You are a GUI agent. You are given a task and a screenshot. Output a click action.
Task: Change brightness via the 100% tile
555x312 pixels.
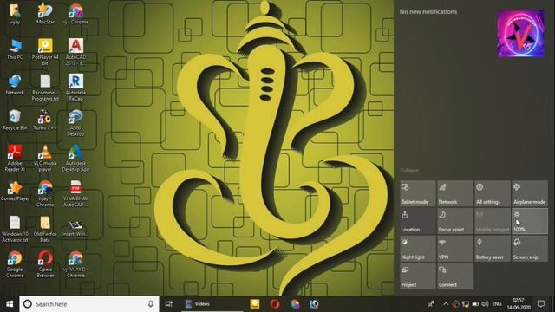pyautogui.click(x=530, y=221)
